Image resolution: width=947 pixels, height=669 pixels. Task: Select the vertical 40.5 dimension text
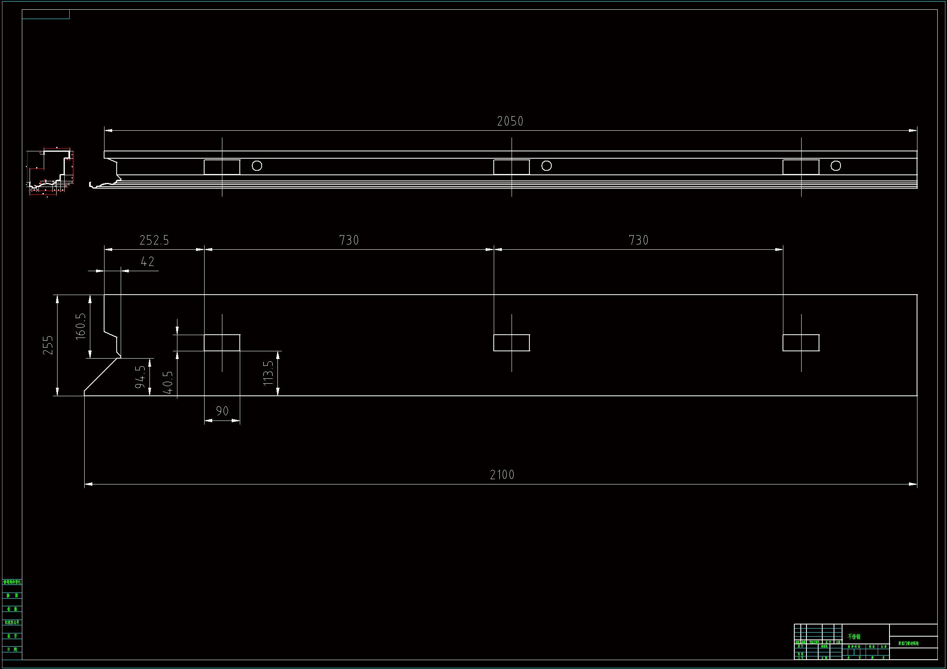168,382
